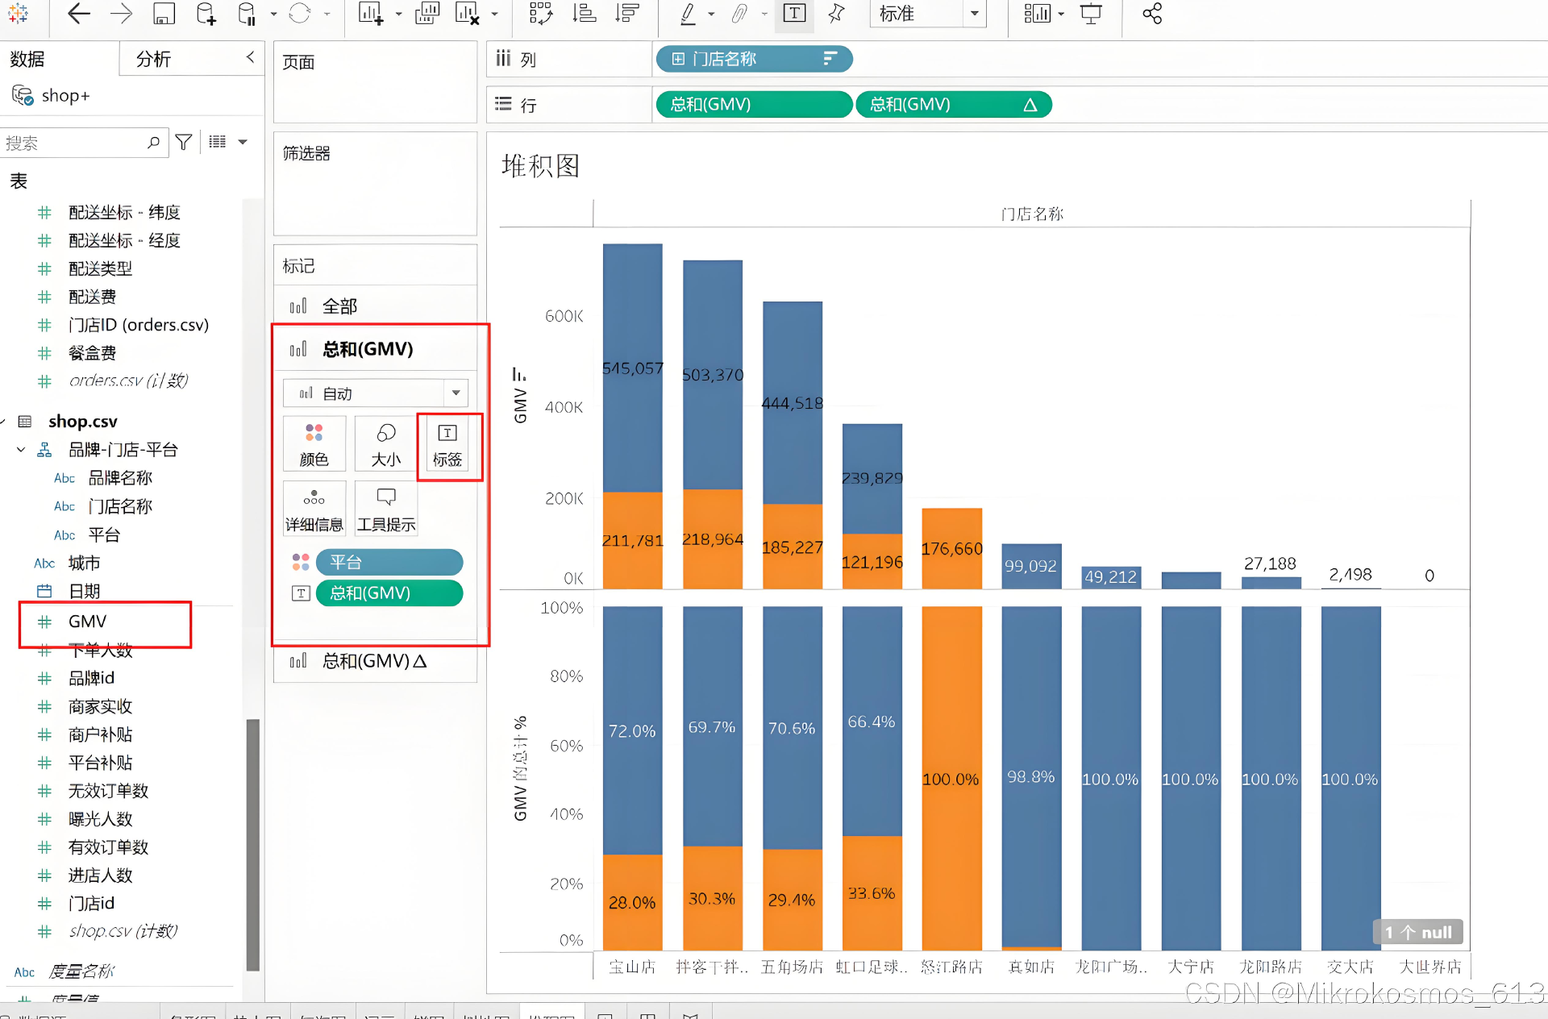Click the 搜索 field search box
This screenshot has width=1548, height=1019.
73,143
